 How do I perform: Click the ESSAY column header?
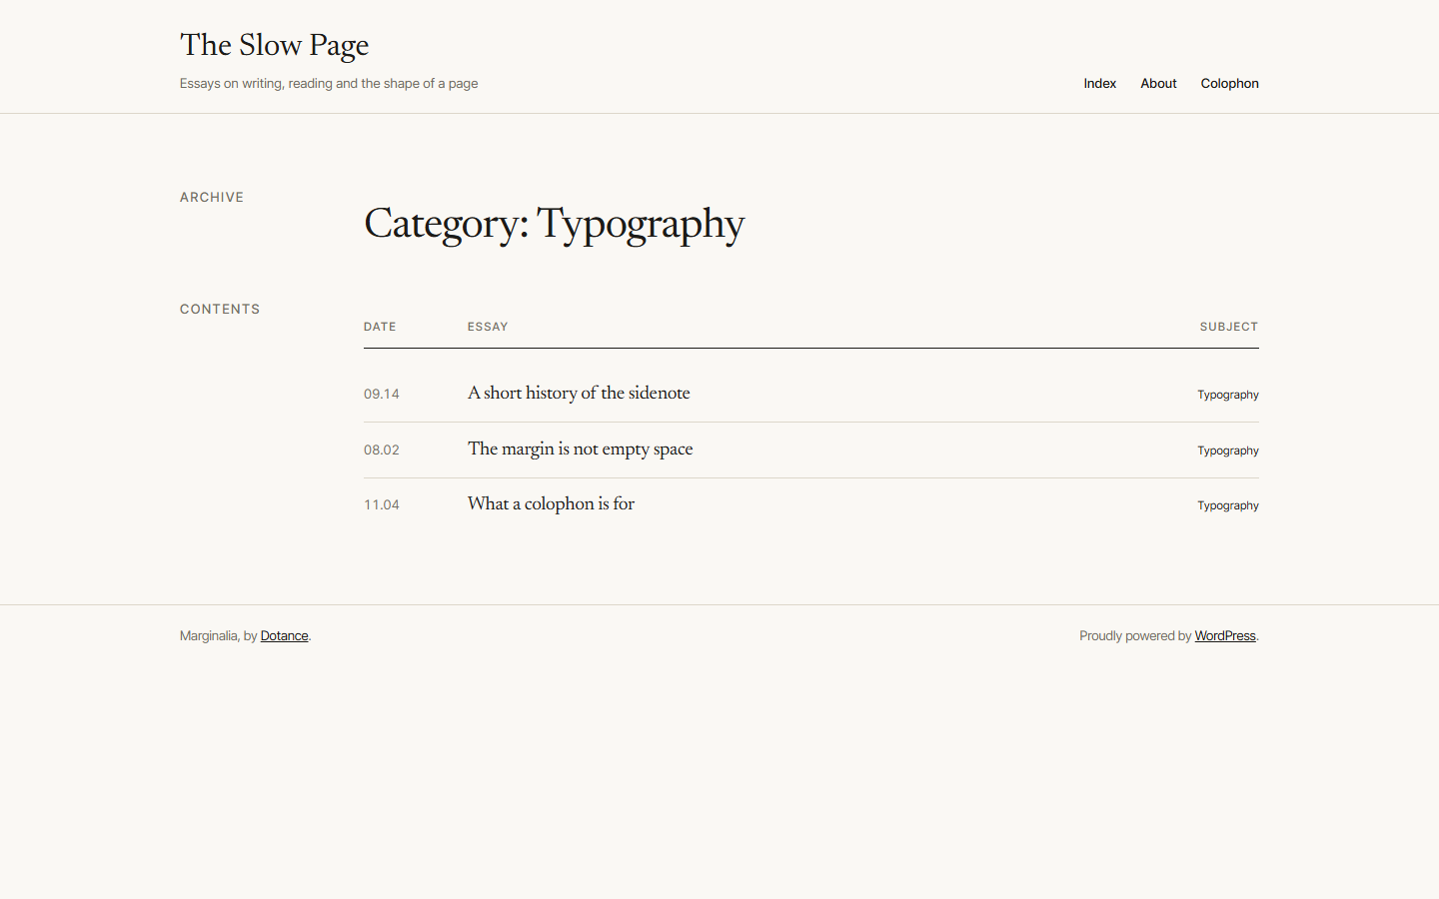pyautogui.click(x=488, y=327)
